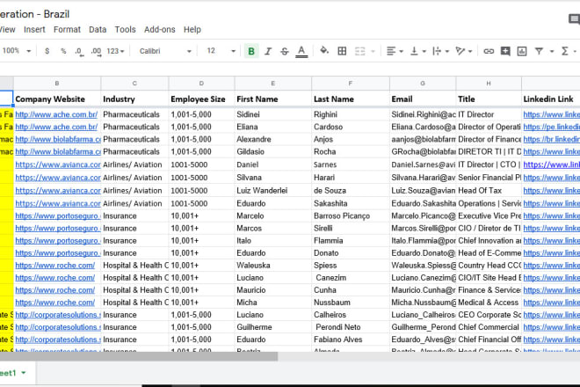Open avianca link in Daniel Sarnes row

(x=58, y=164)
